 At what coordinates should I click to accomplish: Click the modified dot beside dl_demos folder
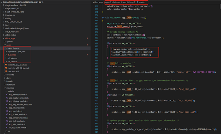[87, 55]
